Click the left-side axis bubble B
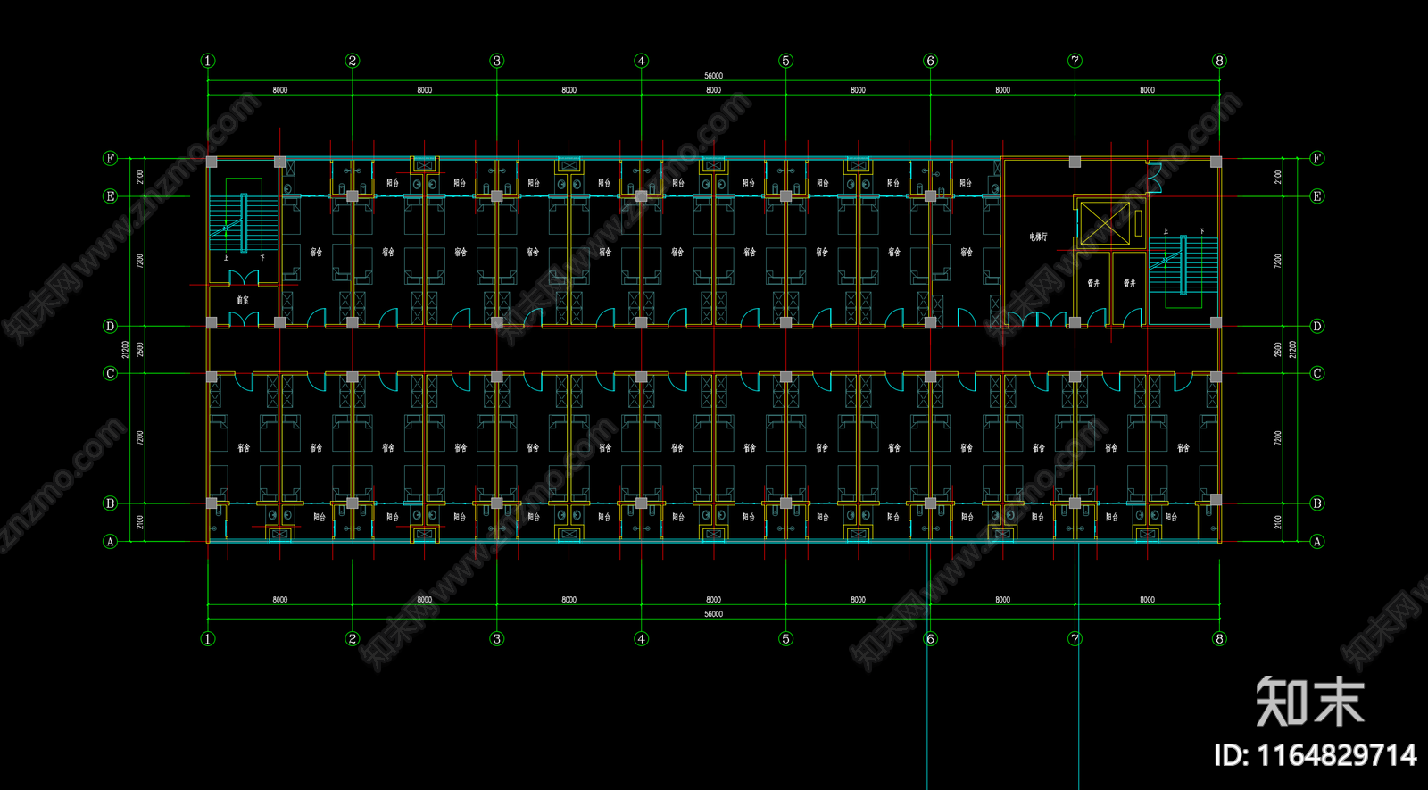Screen dimensions: 1428x790 (111, 503)
